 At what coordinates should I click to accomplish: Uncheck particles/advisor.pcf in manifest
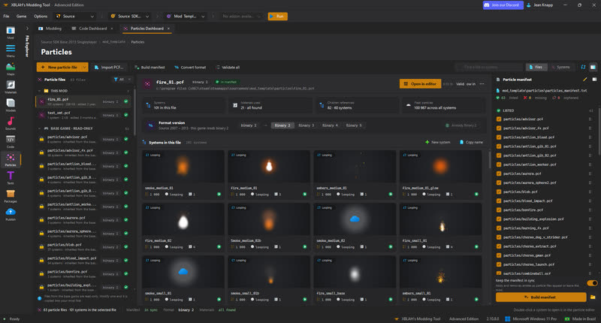point(499,119)
